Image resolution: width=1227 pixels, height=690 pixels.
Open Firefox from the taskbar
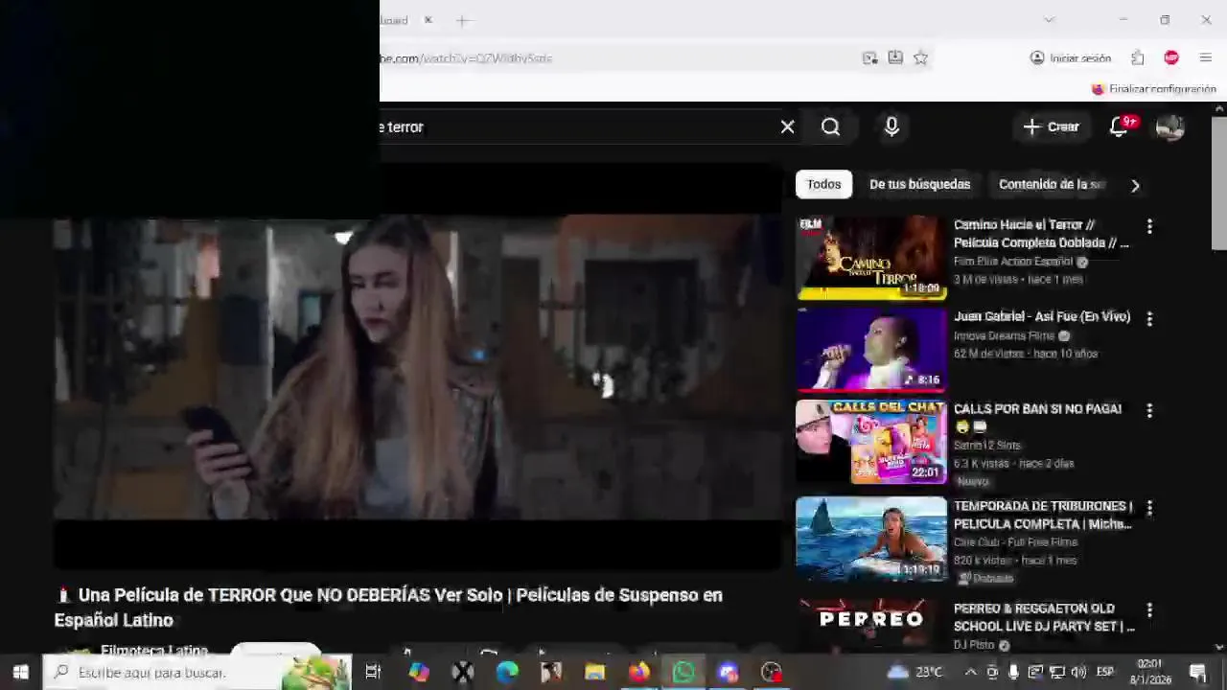[x=639, y=672]
